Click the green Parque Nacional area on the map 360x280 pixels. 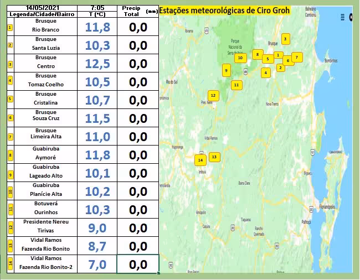244,42
